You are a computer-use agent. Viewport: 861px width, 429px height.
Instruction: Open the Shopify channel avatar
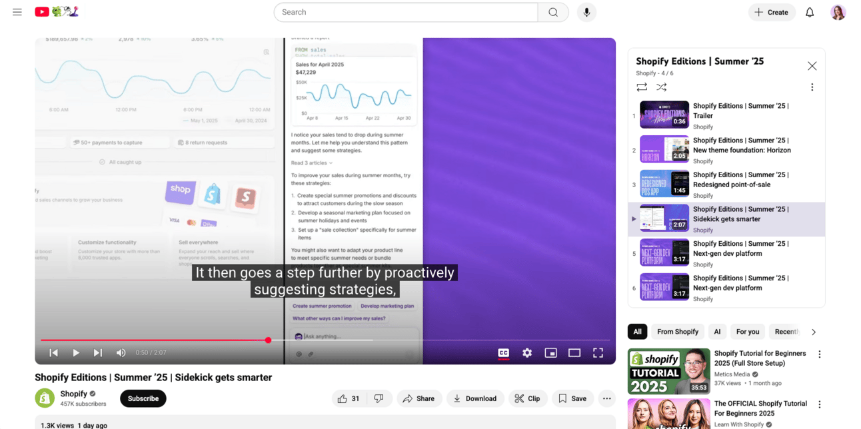tap(45, 398)
